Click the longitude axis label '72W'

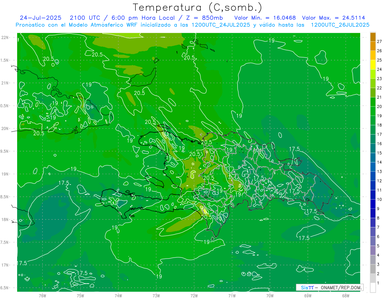click(194, 296)
